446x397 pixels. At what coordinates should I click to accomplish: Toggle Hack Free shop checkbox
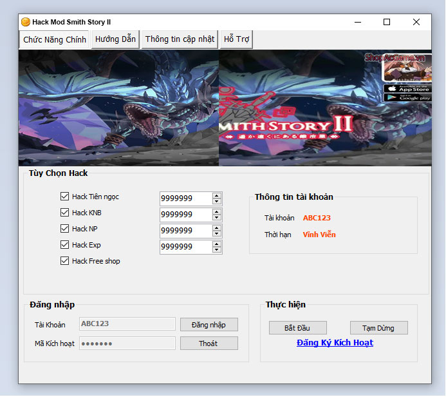pos(64,261)
